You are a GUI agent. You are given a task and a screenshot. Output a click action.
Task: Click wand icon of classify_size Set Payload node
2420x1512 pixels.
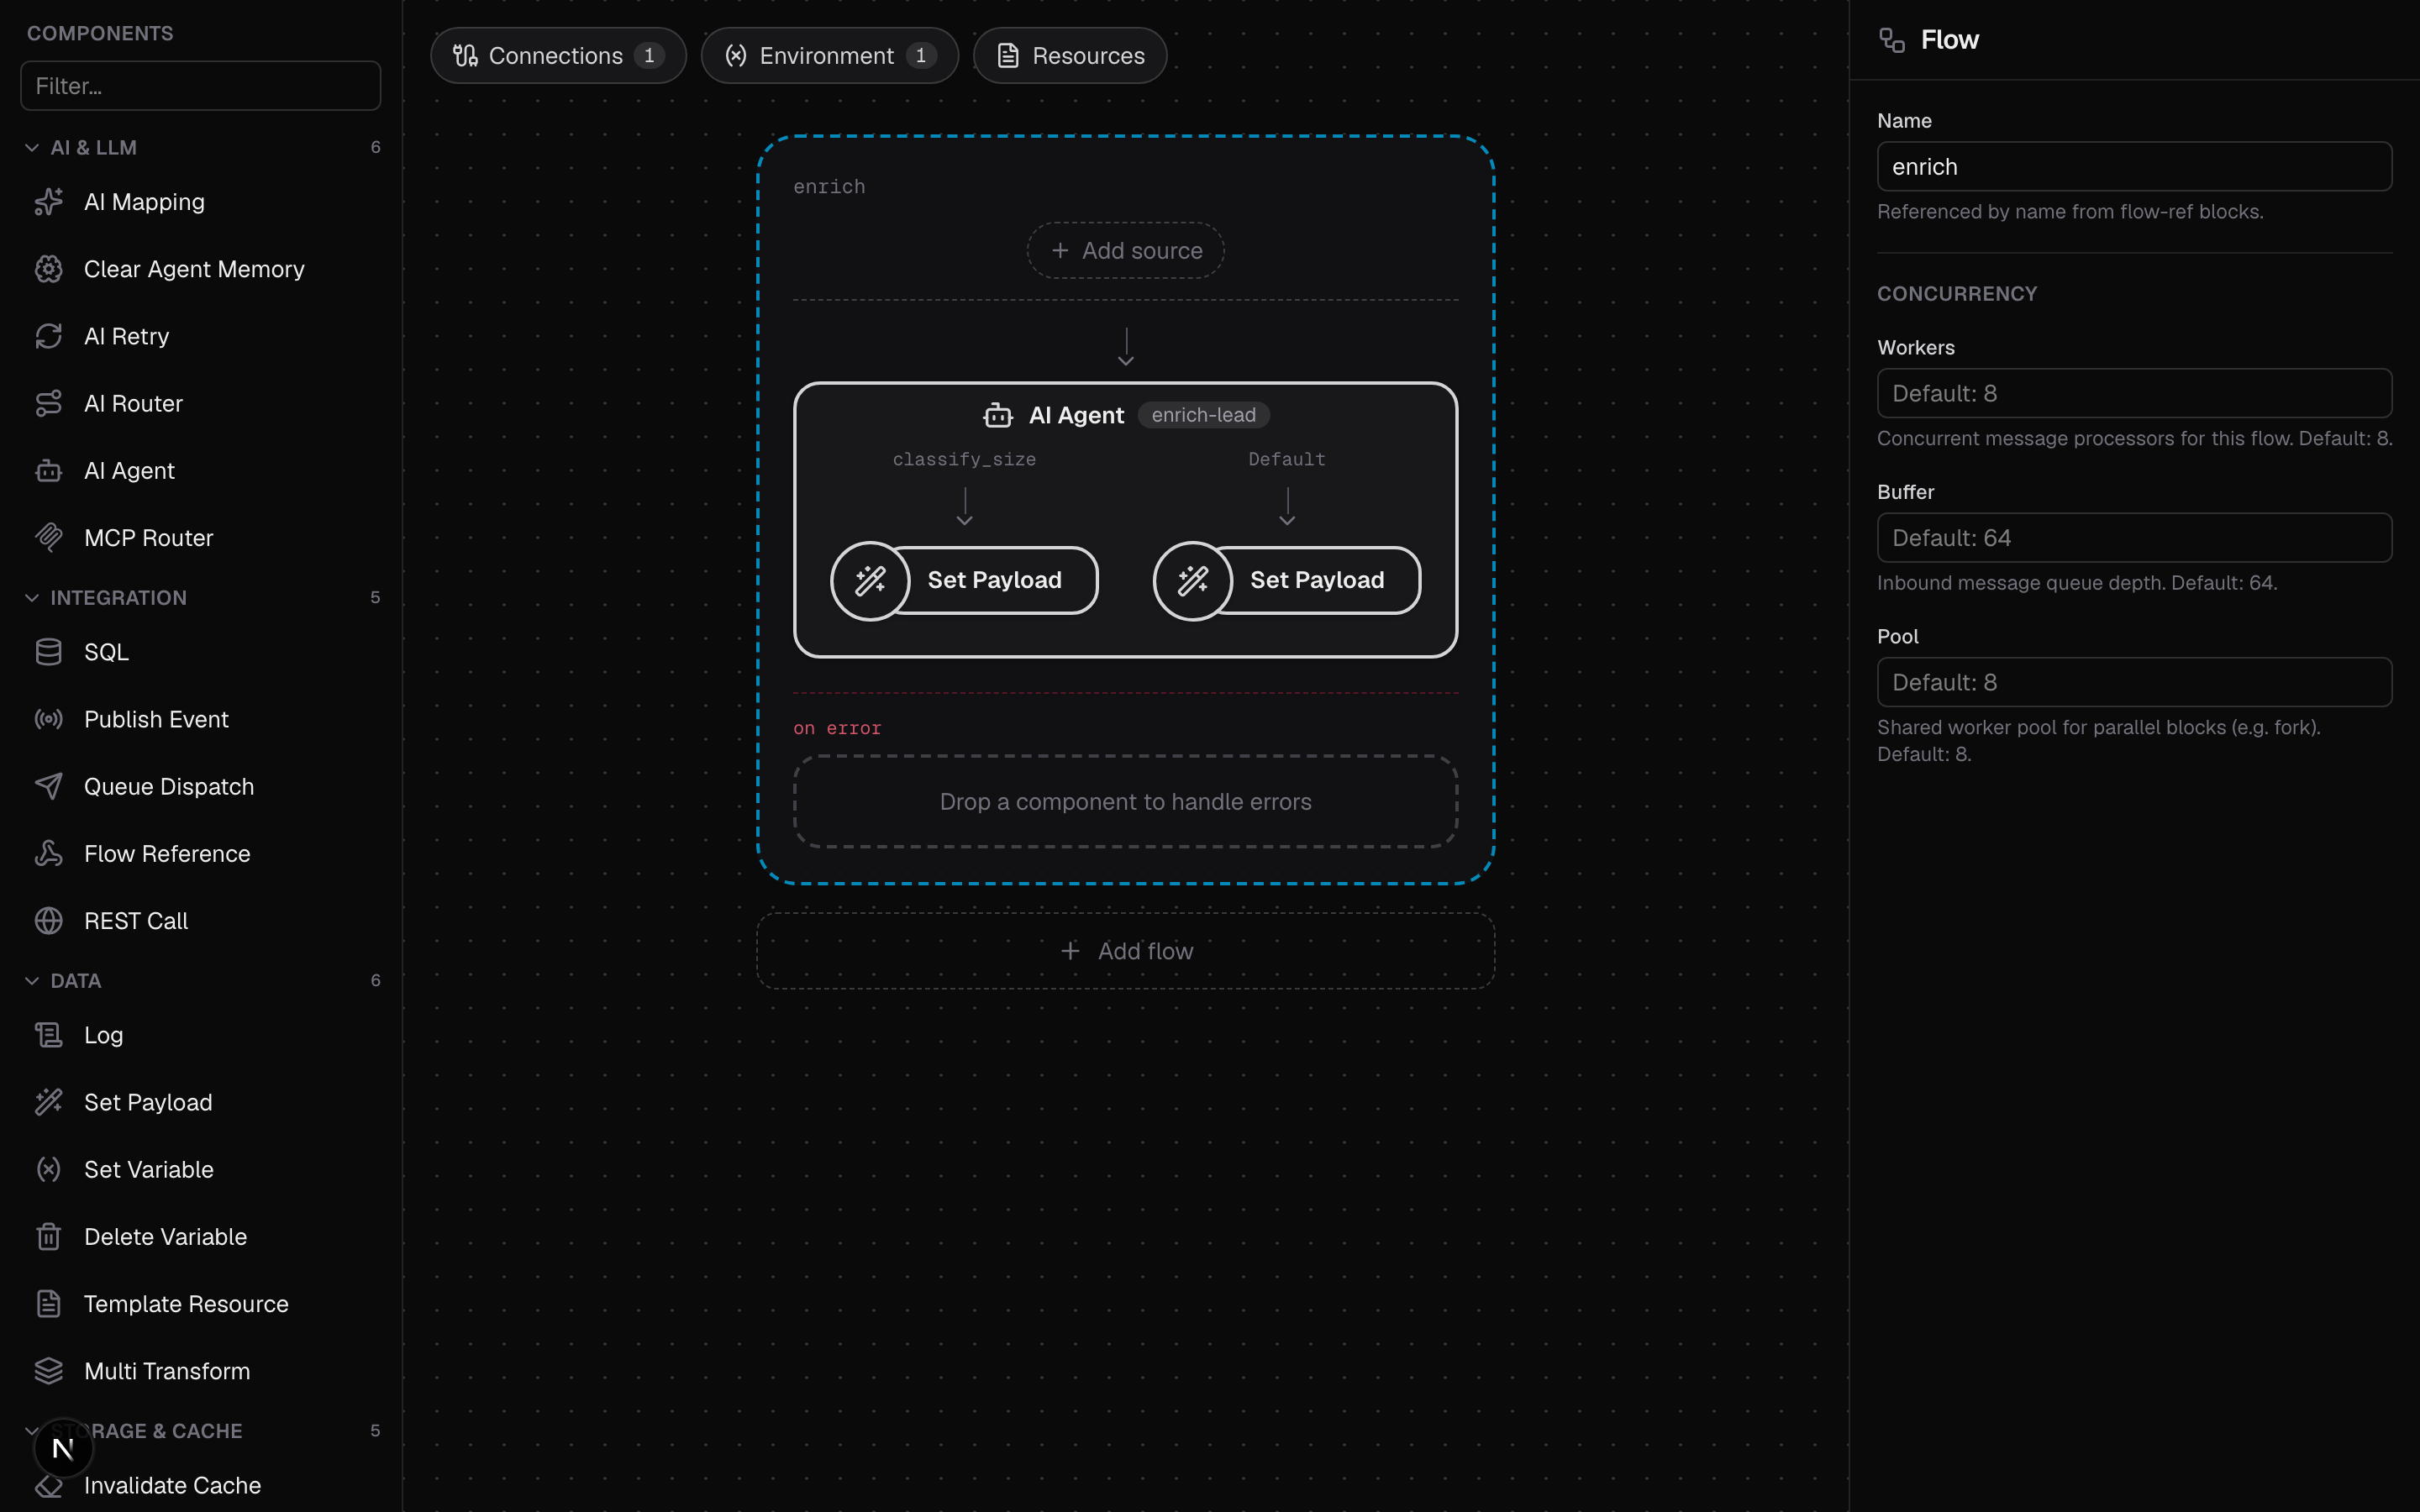(870, 580)
